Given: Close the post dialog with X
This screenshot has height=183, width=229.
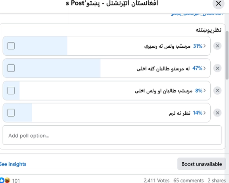Looking at the screenshot, I should click(x=218, y=3).
